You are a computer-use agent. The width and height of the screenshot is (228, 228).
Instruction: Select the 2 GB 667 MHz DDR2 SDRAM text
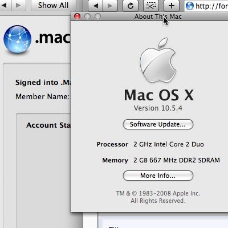177,160
